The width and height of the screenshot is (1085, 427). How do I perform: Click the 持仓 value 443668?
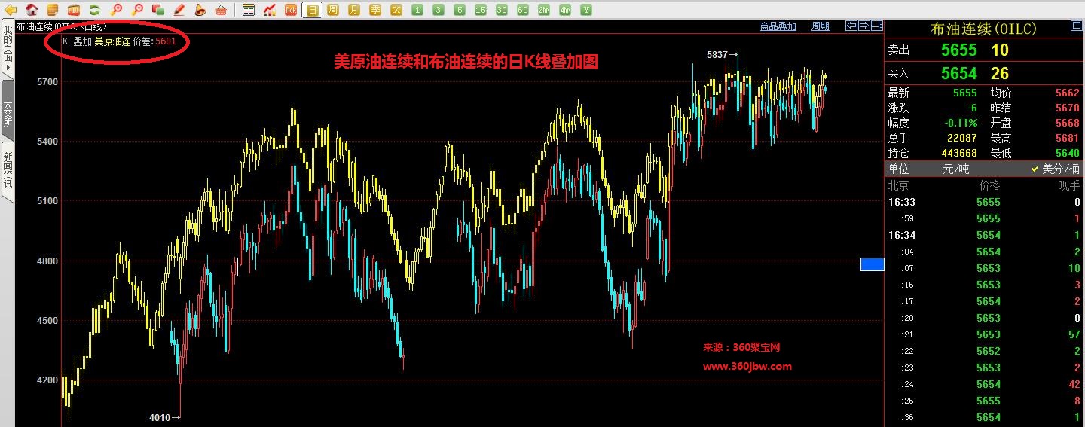coord(959,153)
